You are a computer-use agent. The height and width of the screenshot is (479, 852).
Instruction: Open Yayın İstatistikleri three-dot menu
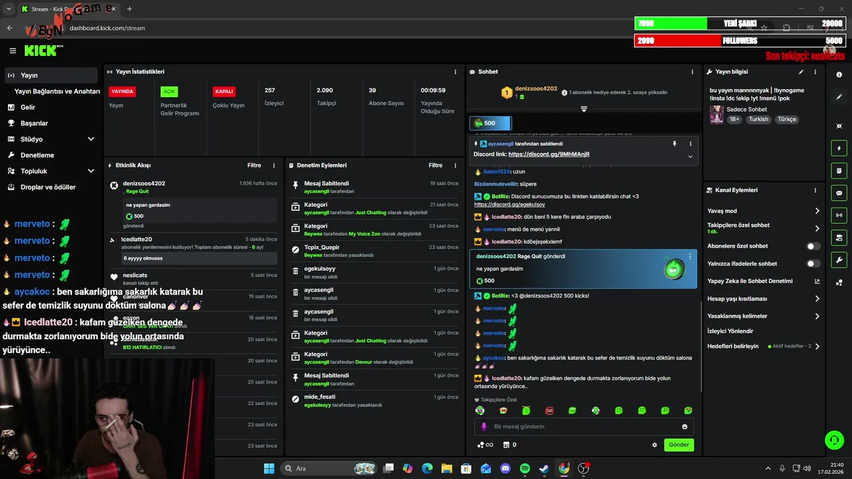click(x=455, y=72)
